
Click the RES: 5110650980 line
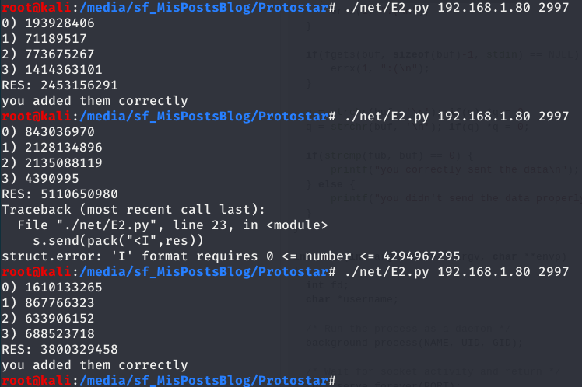point(60,193)
